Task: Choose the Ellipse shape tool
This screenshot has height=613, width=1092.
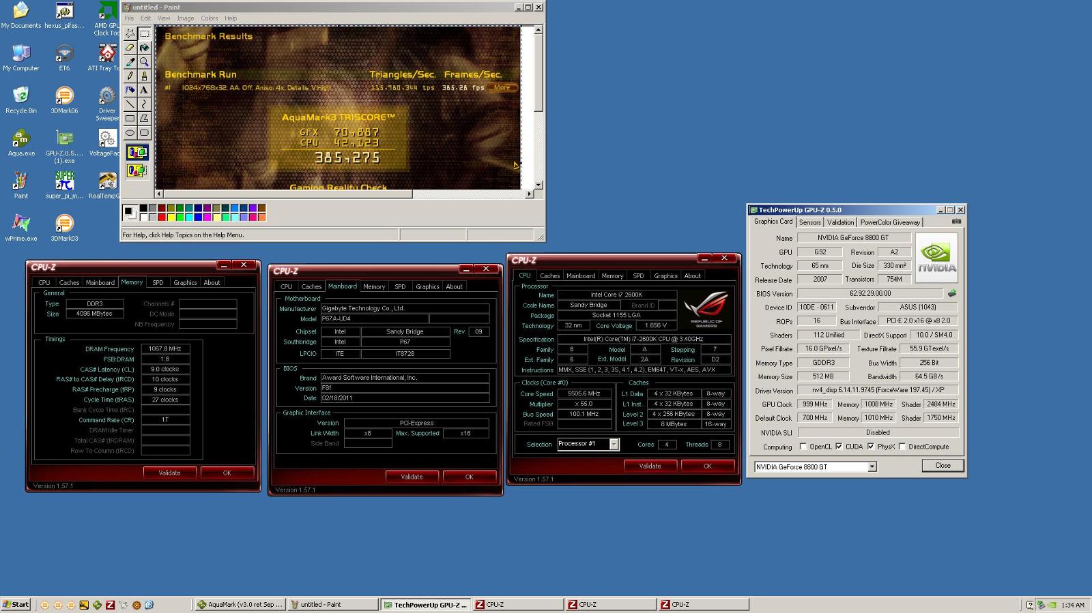Action: pyautogui.click(x=130, y=133)
